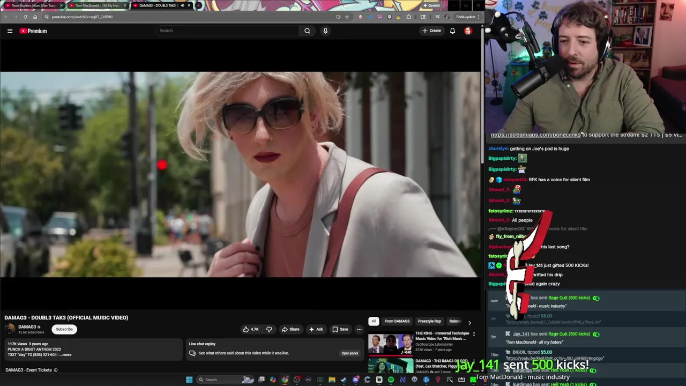Viewport: 686px width, 386px height.
Task: Open the account avatar menu
Action: tap(468, 31)
